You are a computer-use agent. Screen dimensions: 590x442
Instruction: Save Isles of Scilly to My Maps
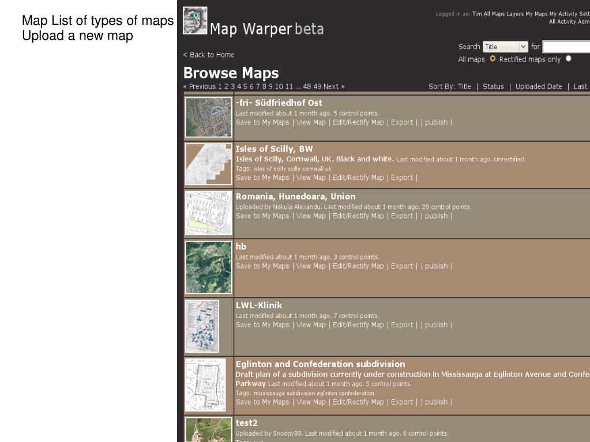click(x=262, y=177)
